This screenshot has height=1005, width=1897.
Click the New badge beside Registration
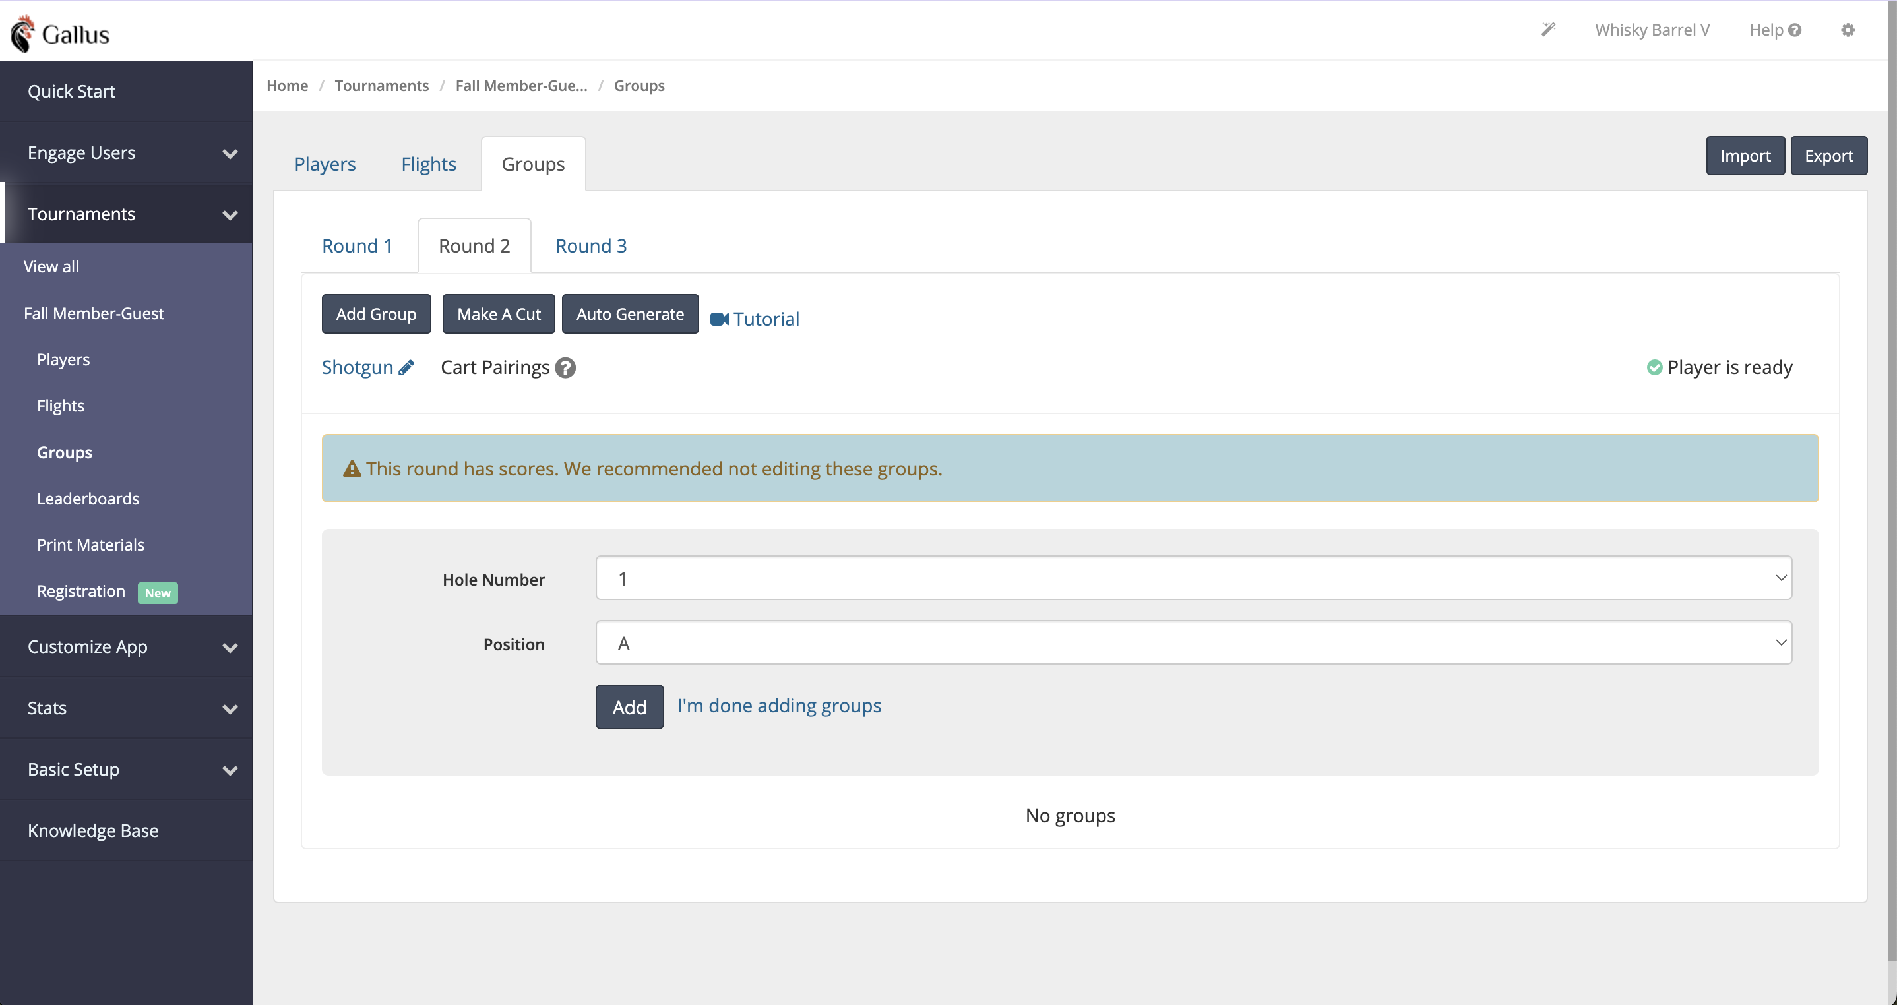(158, 593)
